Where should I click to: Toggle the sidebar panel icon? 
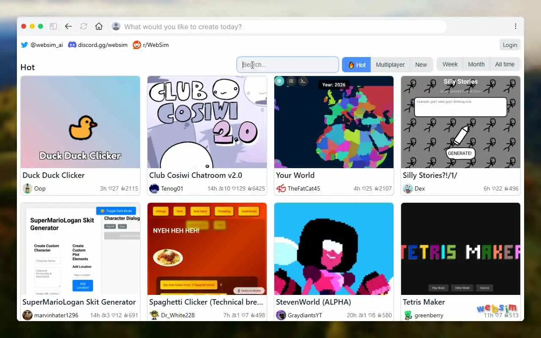(53, 26)
